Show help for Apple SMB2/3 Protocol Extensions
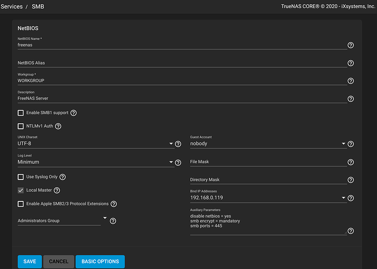Screen dimensions: 377x269 [x=114, y=204]
